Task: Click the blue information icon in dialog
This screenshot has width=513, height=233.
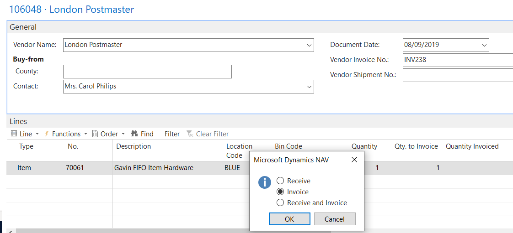Action: pos(265,183)
